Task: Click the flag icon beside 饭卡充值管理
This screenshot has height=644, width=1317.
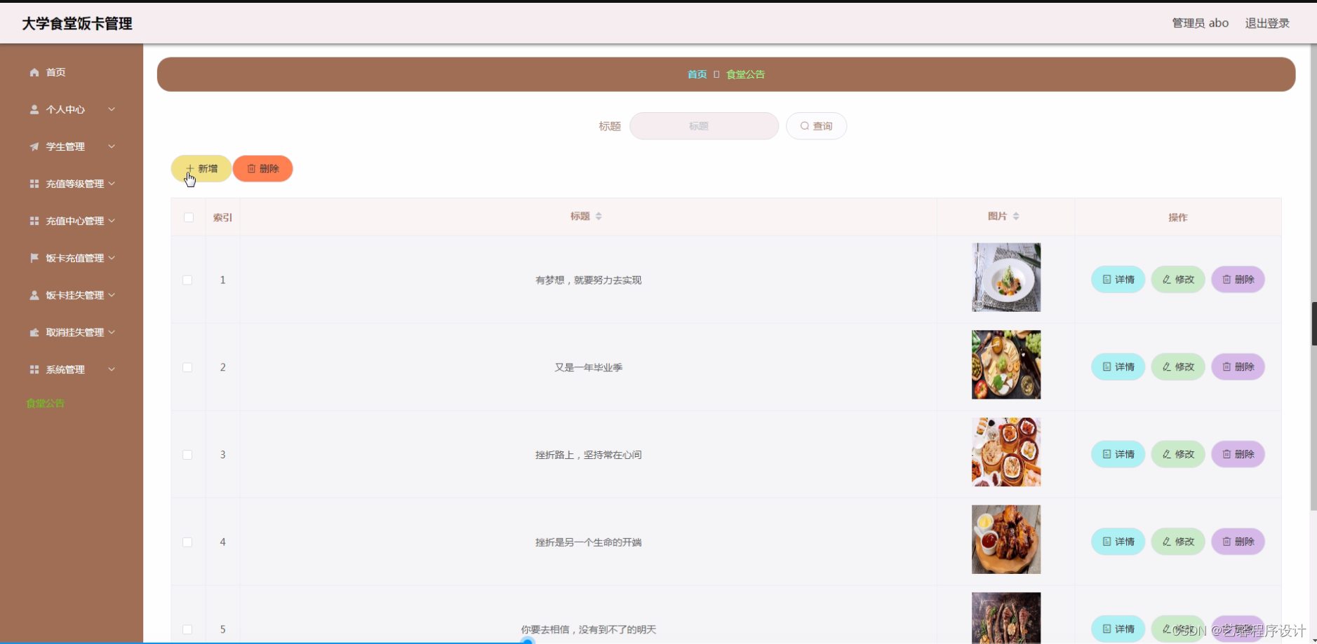Action: pyautogui.click(x=33, y=258)
